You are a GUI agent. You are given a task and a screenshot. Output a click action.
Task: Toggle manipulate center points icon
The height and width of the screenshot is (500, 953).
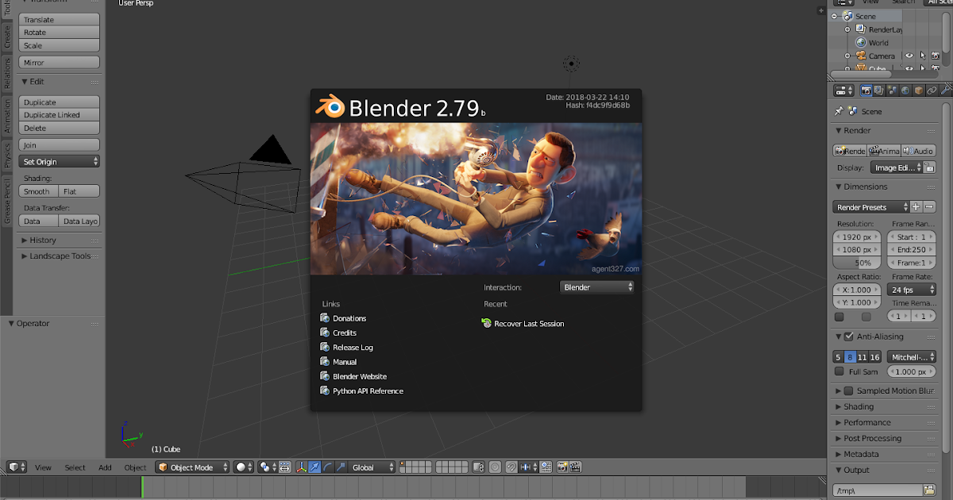(x=285, y=467)
